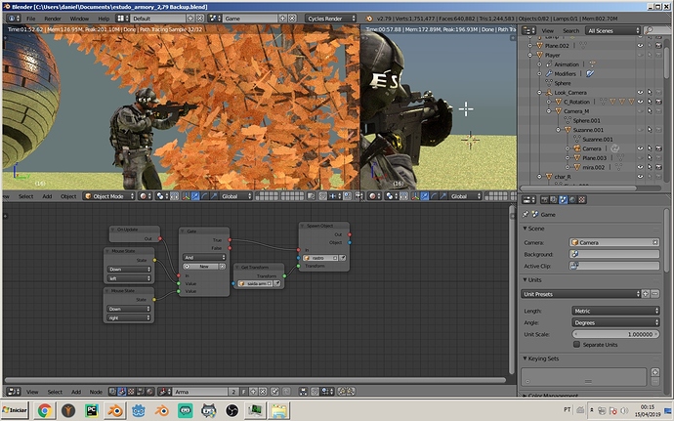Click the outliner editor type icon
Image resolution: width=674 pixels, height=421 pixels.
[528, 30]
